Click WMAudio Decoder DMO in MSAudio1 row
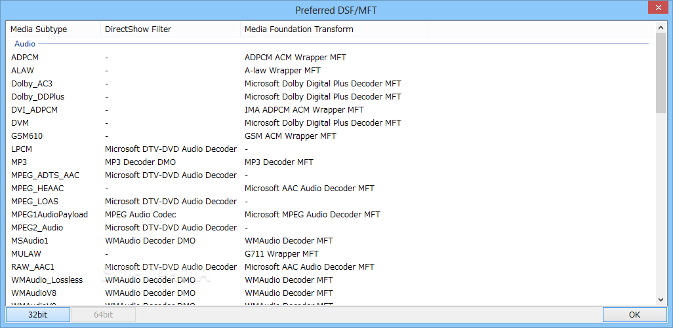 coord(150,241)
